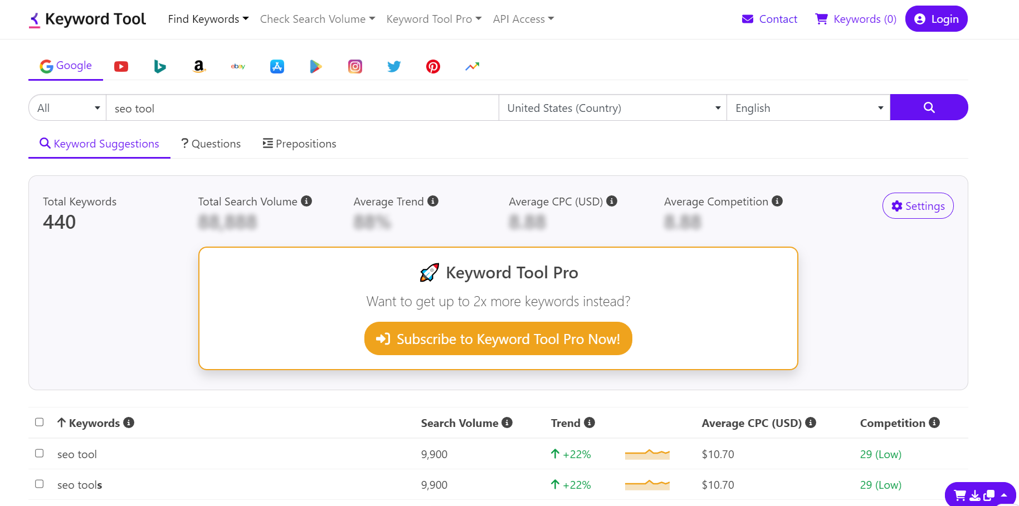1019x506 pixels.
Task: Open the Google Trends tab icon
Action: (x=472, y=67)
